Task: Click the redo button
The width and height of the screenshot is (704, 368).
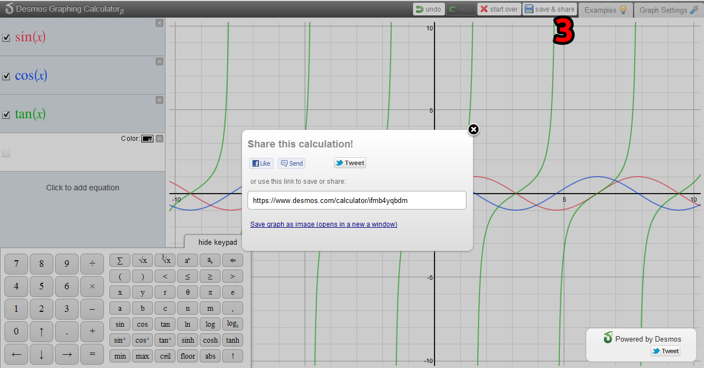Action: (x=461, y=9)
